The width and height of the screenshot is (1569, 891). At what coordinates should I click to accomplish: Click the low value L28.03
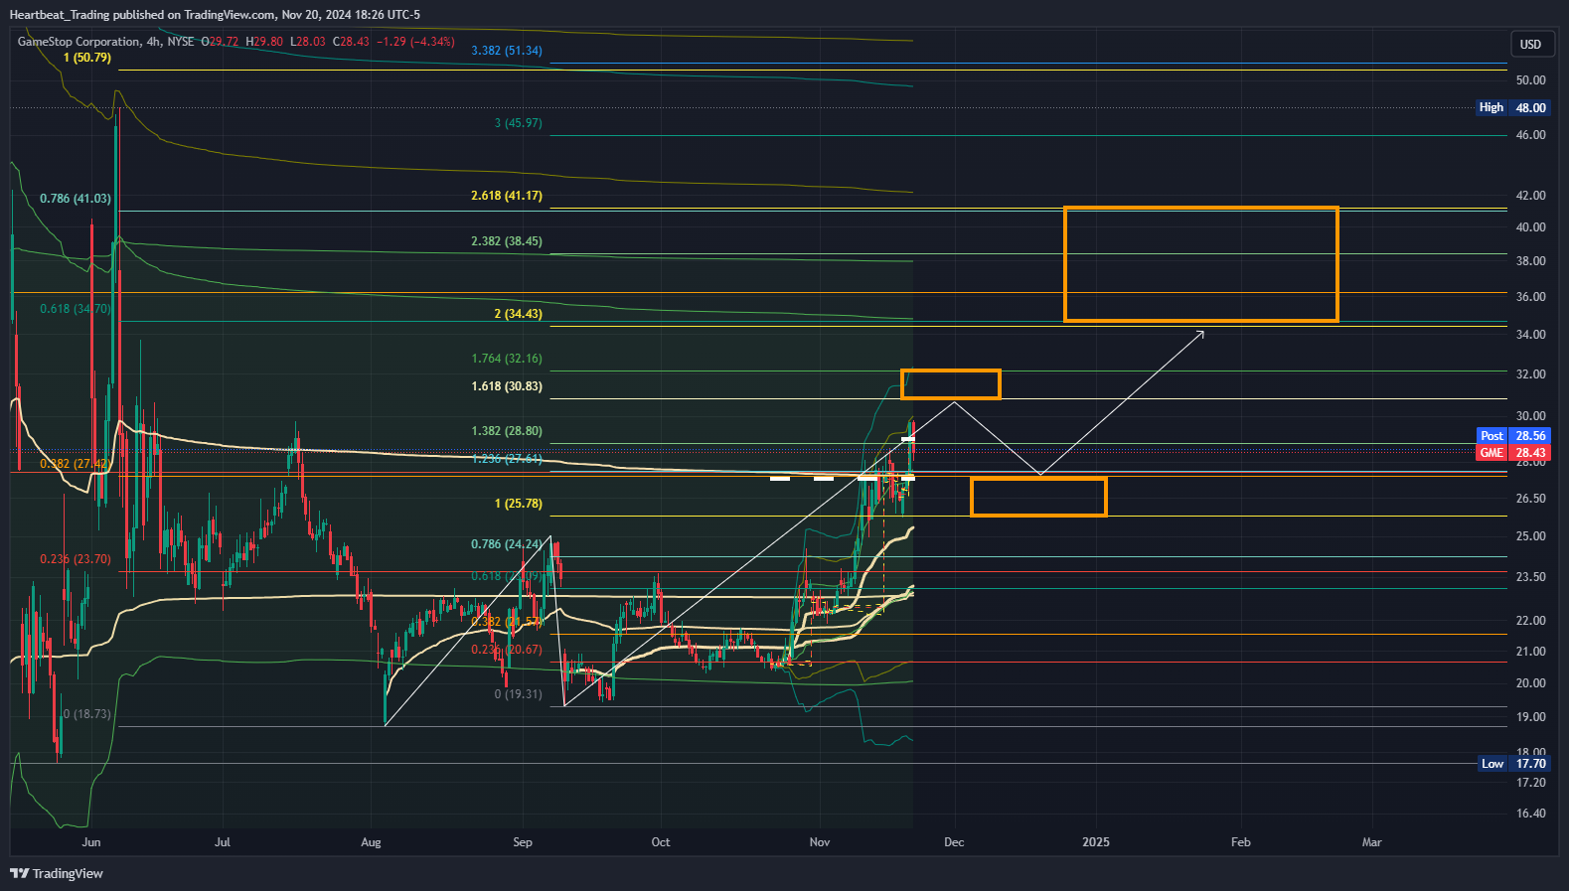[308, 42]
